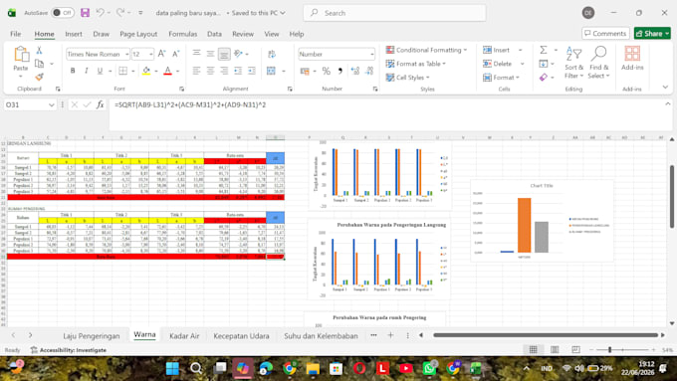677x381 pixels.
Task: Click the Cut scissors icon
Action: coord(39,51)
